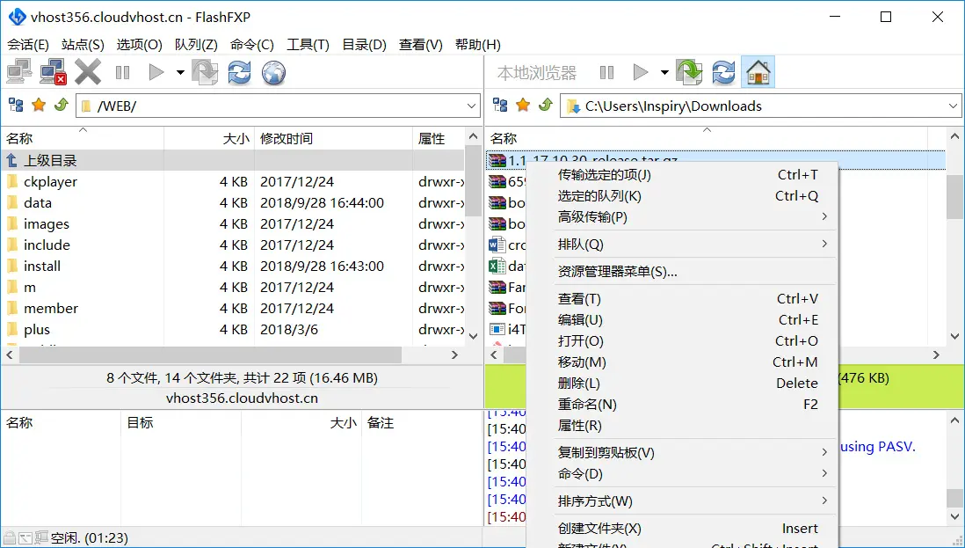Click the play icon in local browser toolbar
Screen dimensions: 965x548
tap(641, 73)
